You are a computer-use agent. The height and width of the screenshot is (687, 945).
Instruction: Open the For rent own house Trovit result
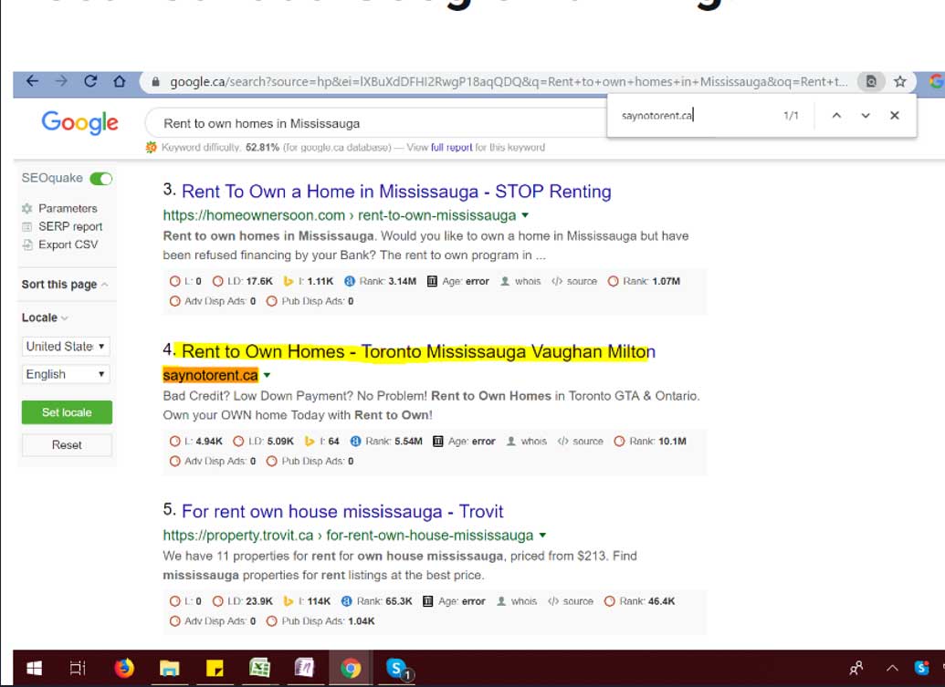(342, 512)
